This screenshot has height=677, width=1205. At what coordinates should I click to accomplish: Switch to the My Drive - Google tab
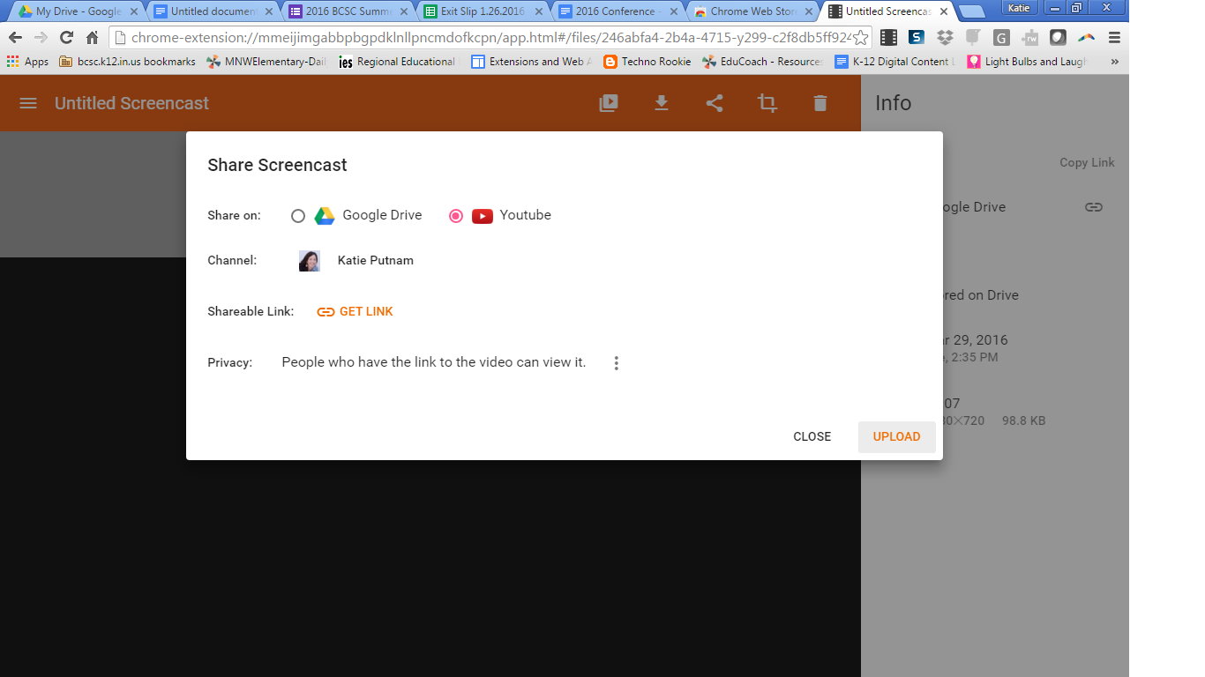pos(78,11)
